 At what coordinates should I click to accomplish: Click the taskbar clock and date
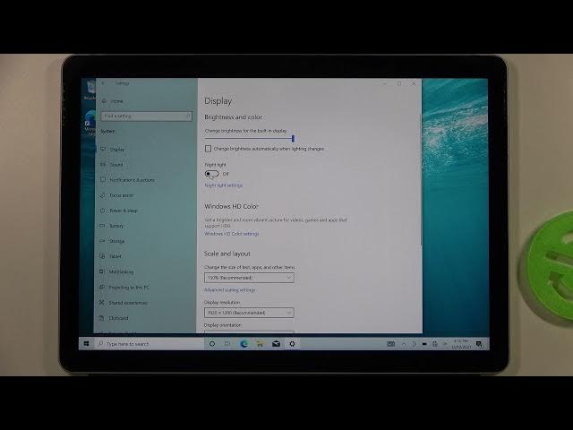[461, 344]
